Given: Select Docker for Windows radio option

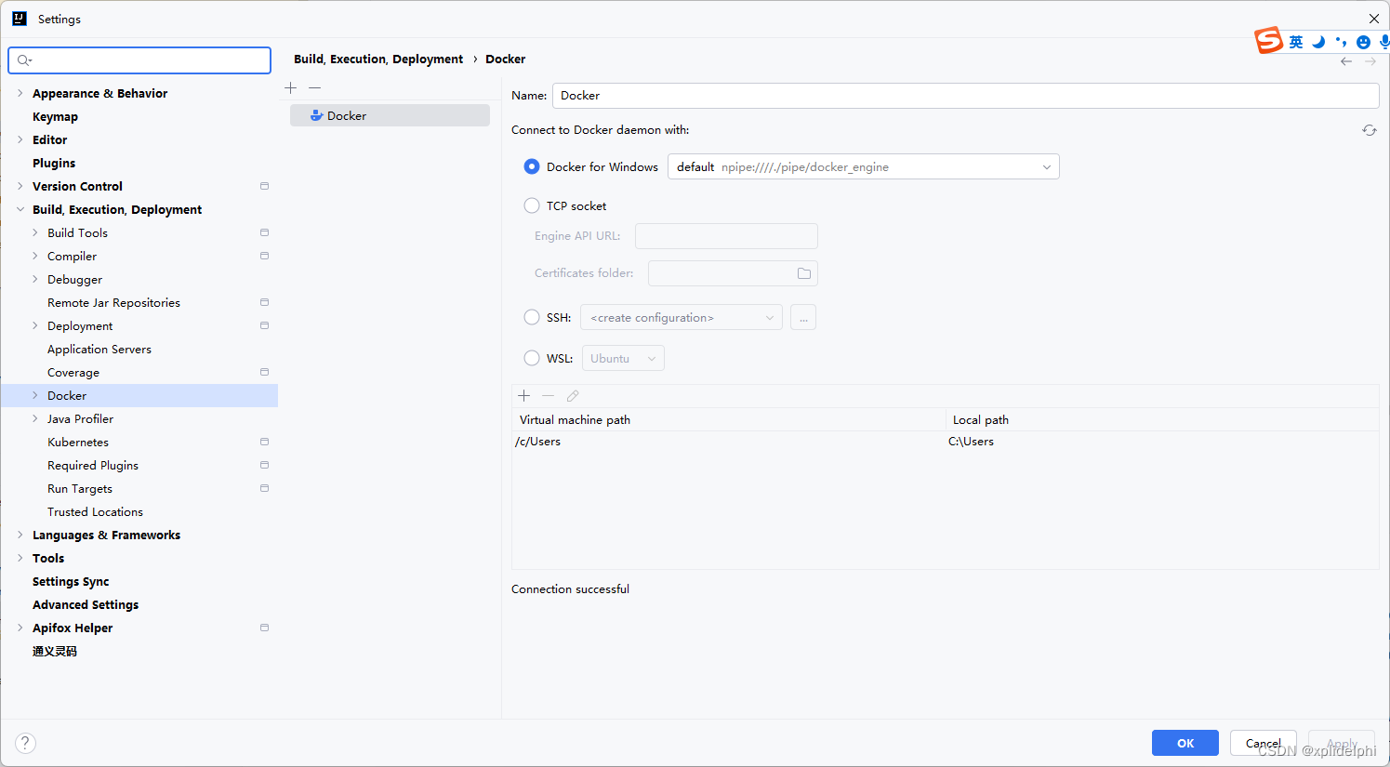Looking at the screenshot, I should [x=532, y=166].
